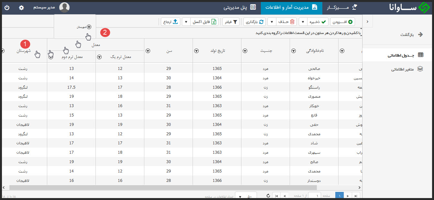Open the page size dropdown showing 50

[x=246, y=196]
